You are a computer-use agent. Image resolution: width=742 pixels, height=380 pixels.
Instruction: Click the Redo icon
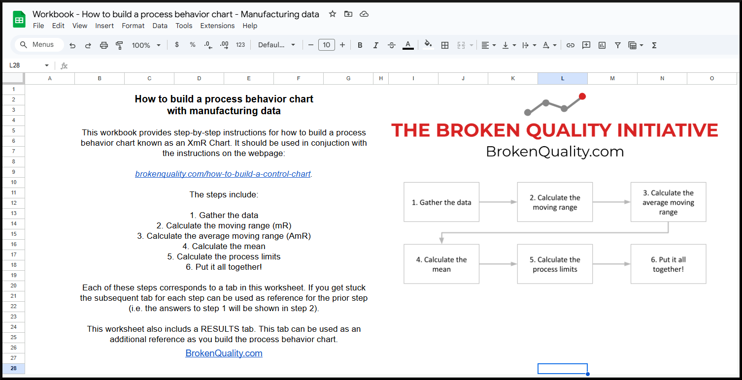pos(88,45)
